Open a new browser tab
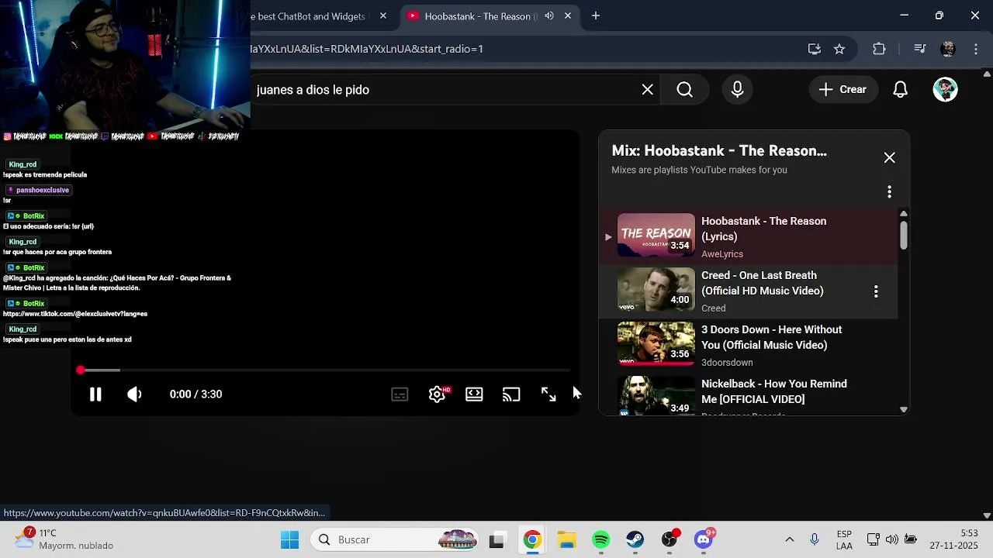 point(596,16)
